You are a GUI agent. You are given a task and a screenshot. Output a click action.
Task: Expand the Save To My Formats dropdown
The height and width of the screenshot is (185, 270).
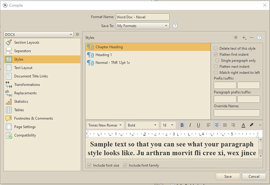point(142,26)
